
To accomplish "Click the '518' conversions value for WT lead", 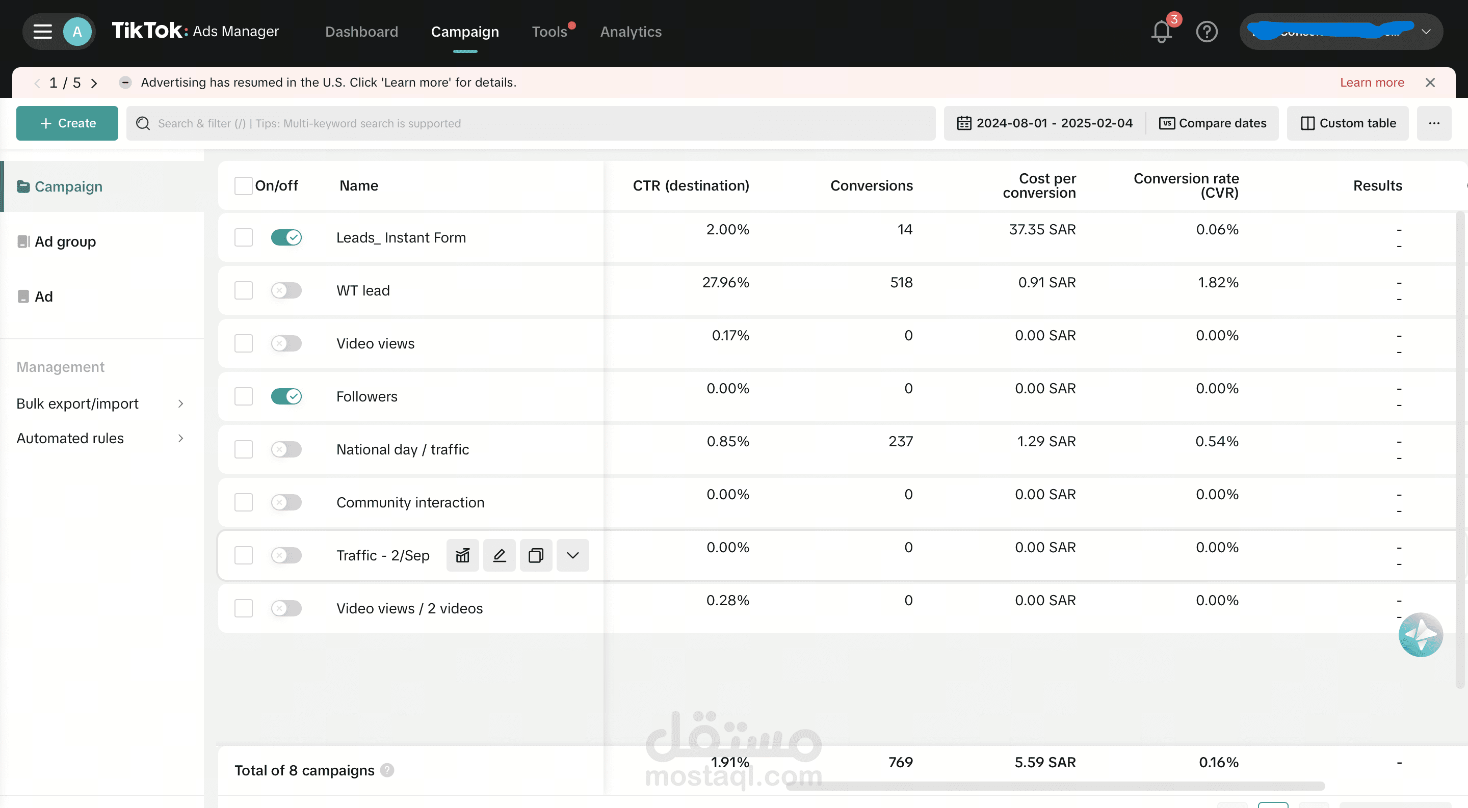I will tap(902, 282).
